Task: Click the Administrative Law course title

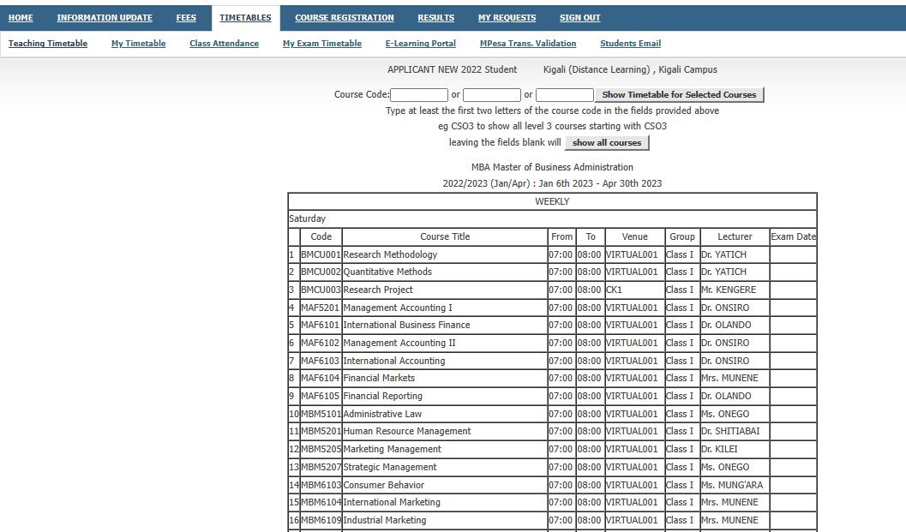Action: pyautogui.click(x=382, y=414)
